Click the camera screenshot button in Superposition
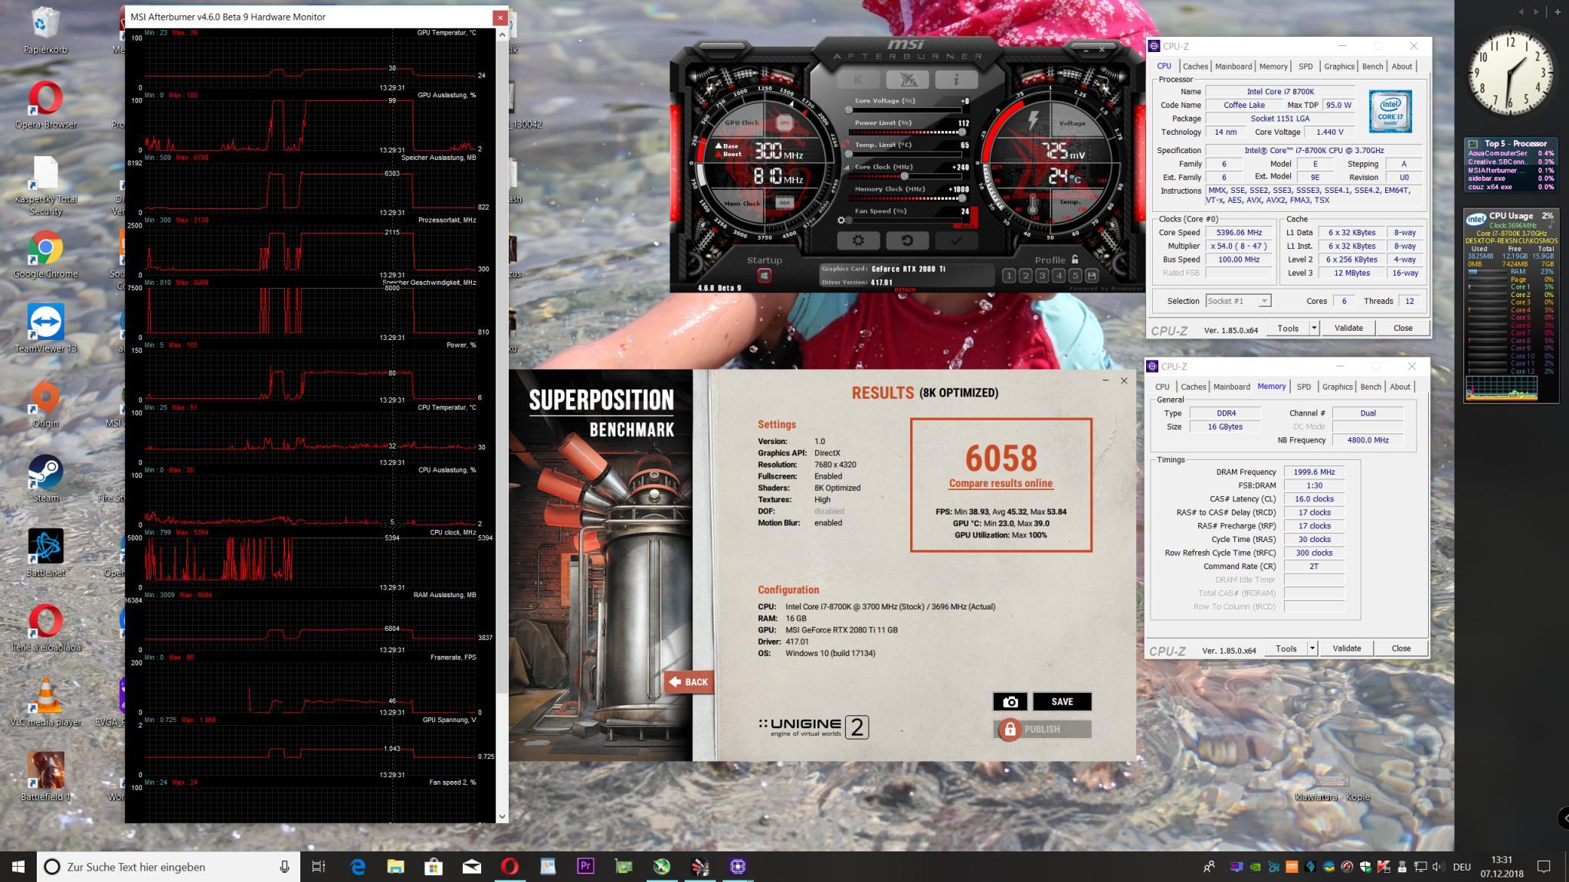Screen dimensions: 1569x882 coord(1010,701)
